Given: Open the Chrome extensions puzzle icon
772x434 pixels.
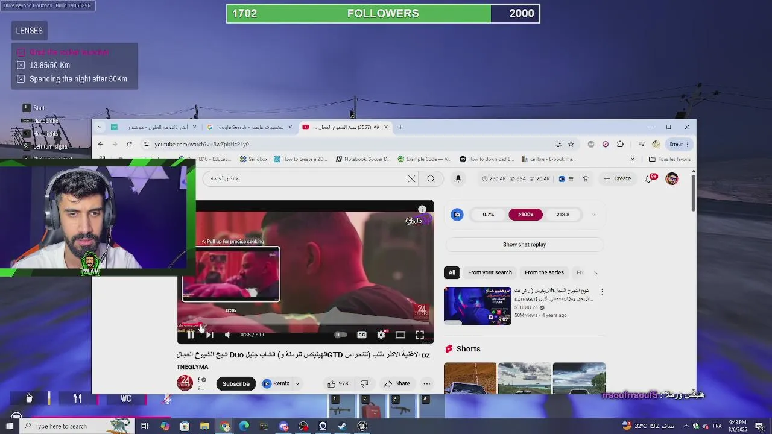Looking at the screenshot, I should (x=620, y=144).
